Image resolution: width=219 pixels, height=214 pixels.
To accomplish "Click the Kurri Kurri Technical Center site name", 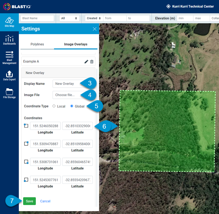I will (193, 6).
